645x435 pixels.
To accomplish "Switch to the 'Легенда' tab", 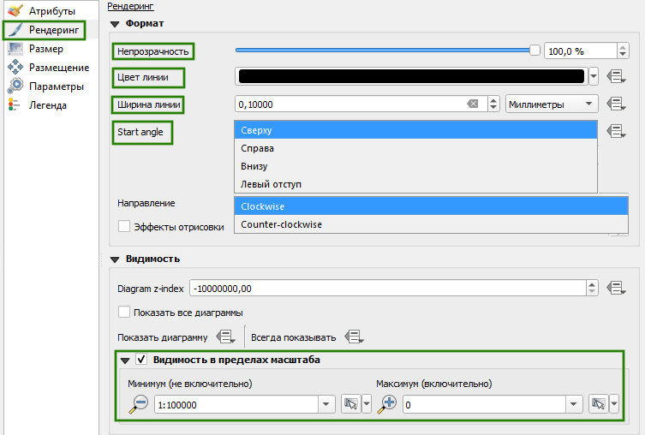I will (48, 105).
